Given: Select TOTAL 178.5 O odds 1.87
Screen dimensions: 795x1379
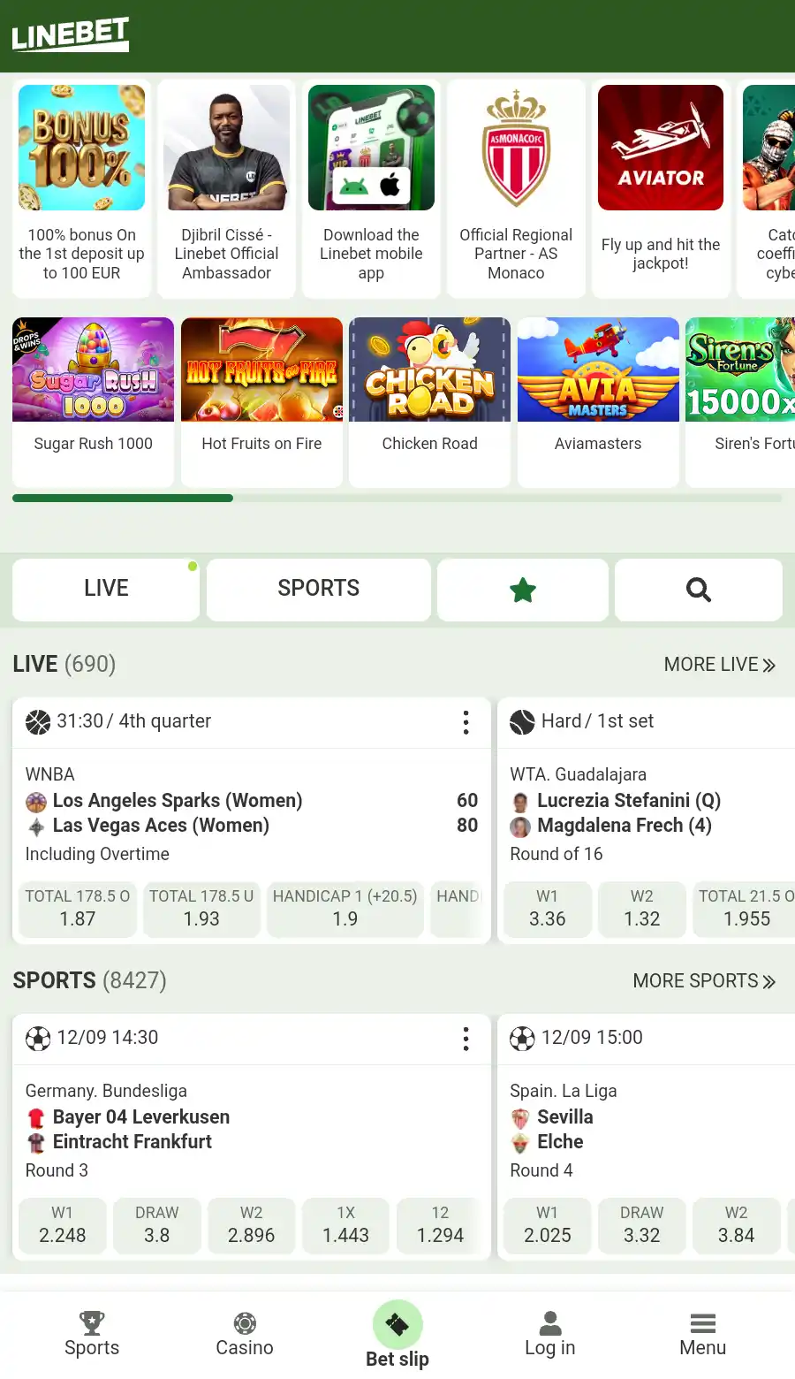Looking at the screenshot, I should pos(78,909).
